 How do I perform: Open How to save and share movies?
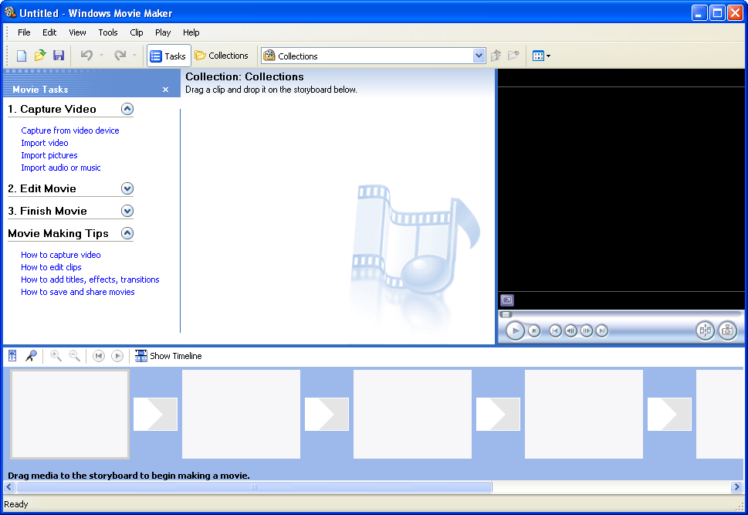pos(78,292)
